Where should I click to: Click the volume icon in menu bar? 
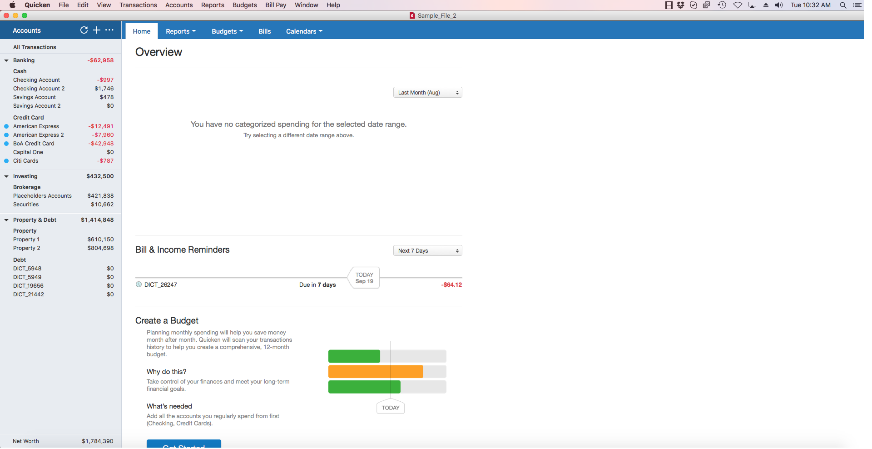pos(779,5)
